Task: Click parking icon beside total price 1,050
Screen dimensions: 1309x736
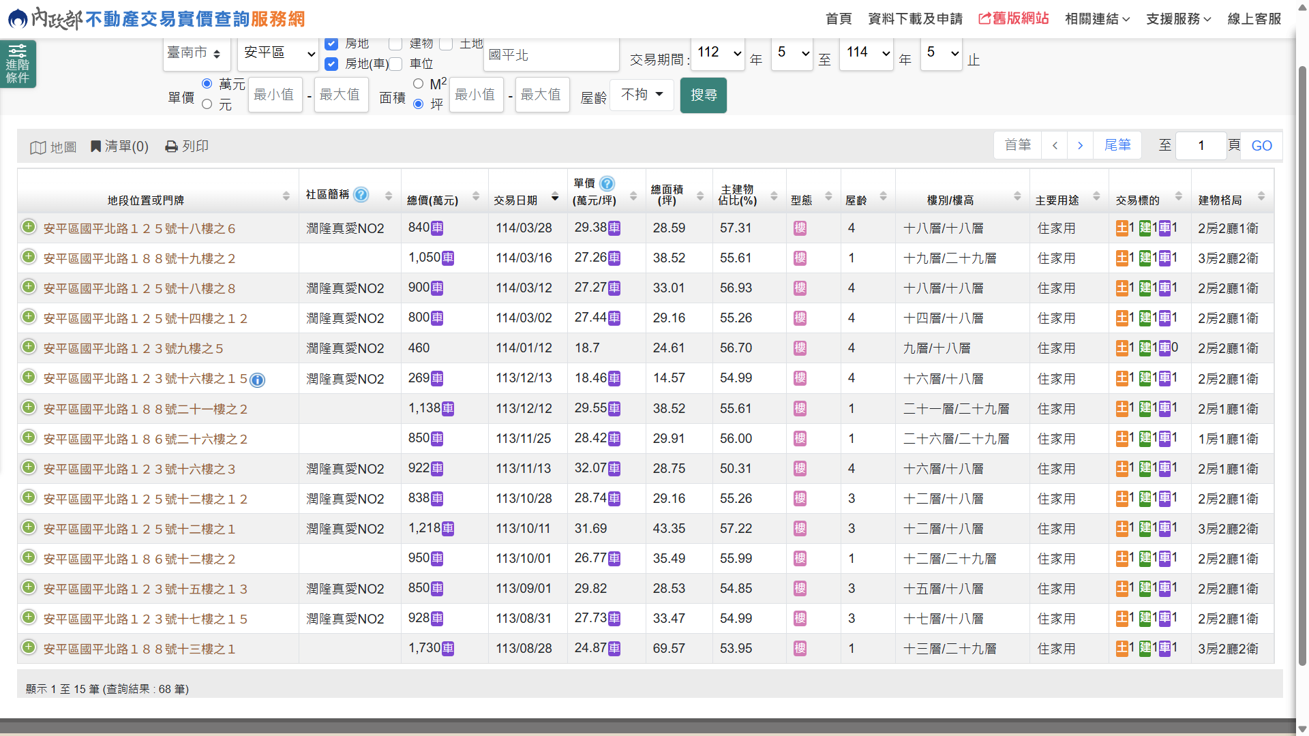Action: 448,258
